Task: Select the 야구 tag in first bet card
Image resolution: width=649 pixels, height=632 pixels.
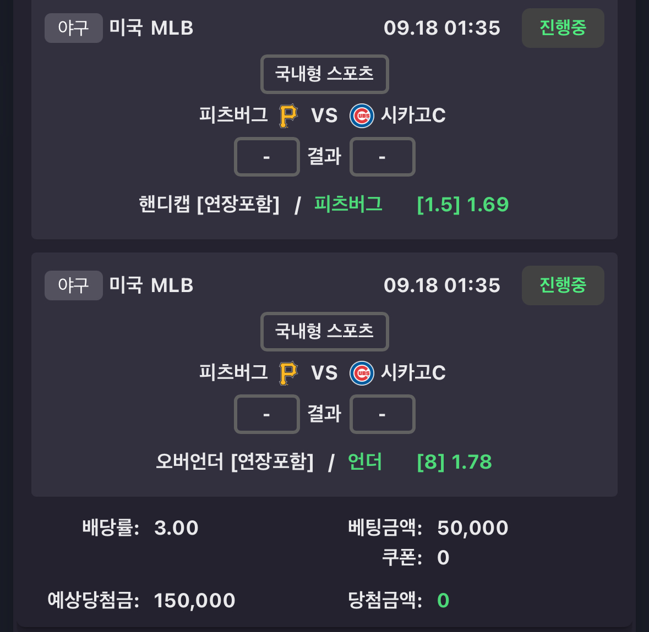Action: click(74, 28)
